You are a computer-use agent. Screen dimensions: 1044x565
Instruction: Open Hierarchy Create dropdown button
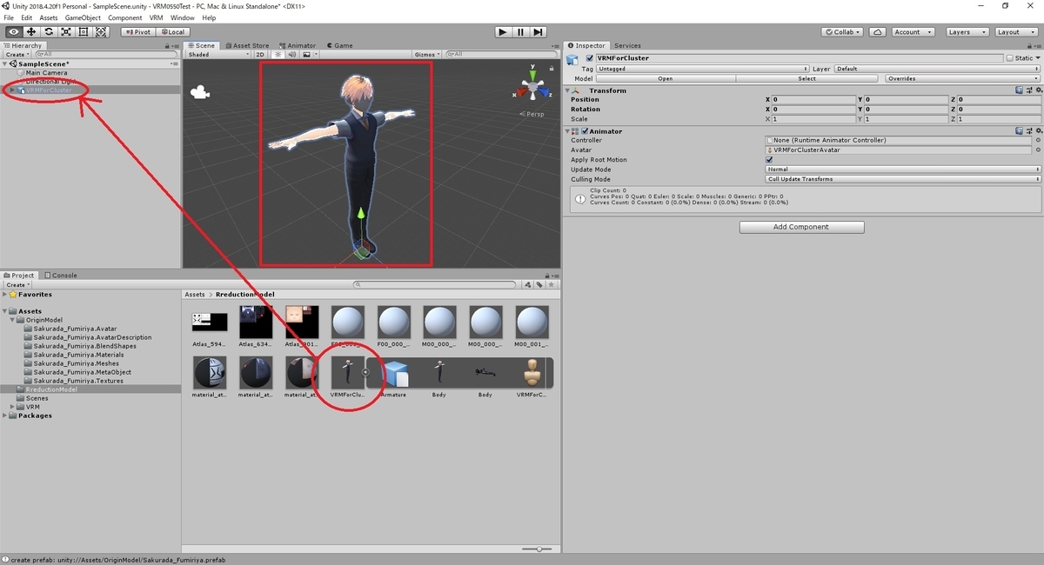click(17, 55)
